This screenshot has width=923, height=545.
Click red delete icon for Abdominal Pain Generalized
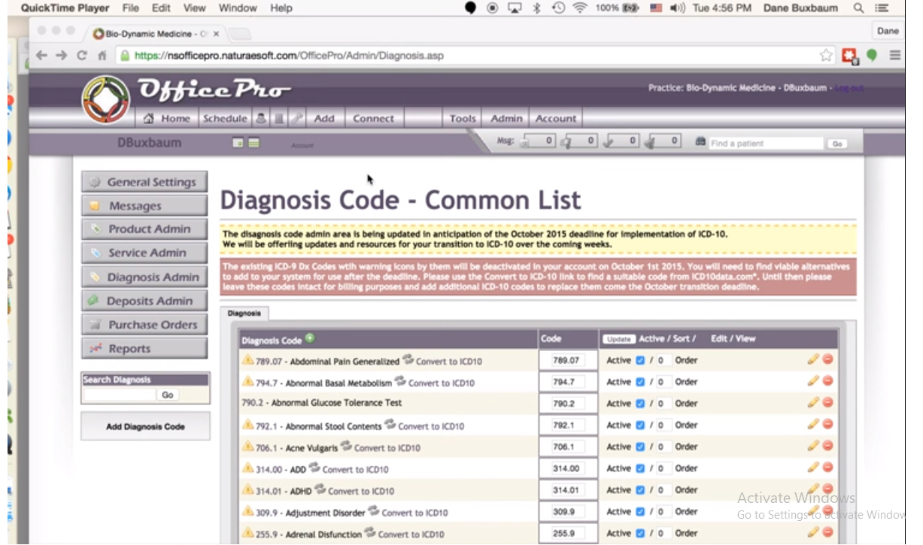coord(827,359)
